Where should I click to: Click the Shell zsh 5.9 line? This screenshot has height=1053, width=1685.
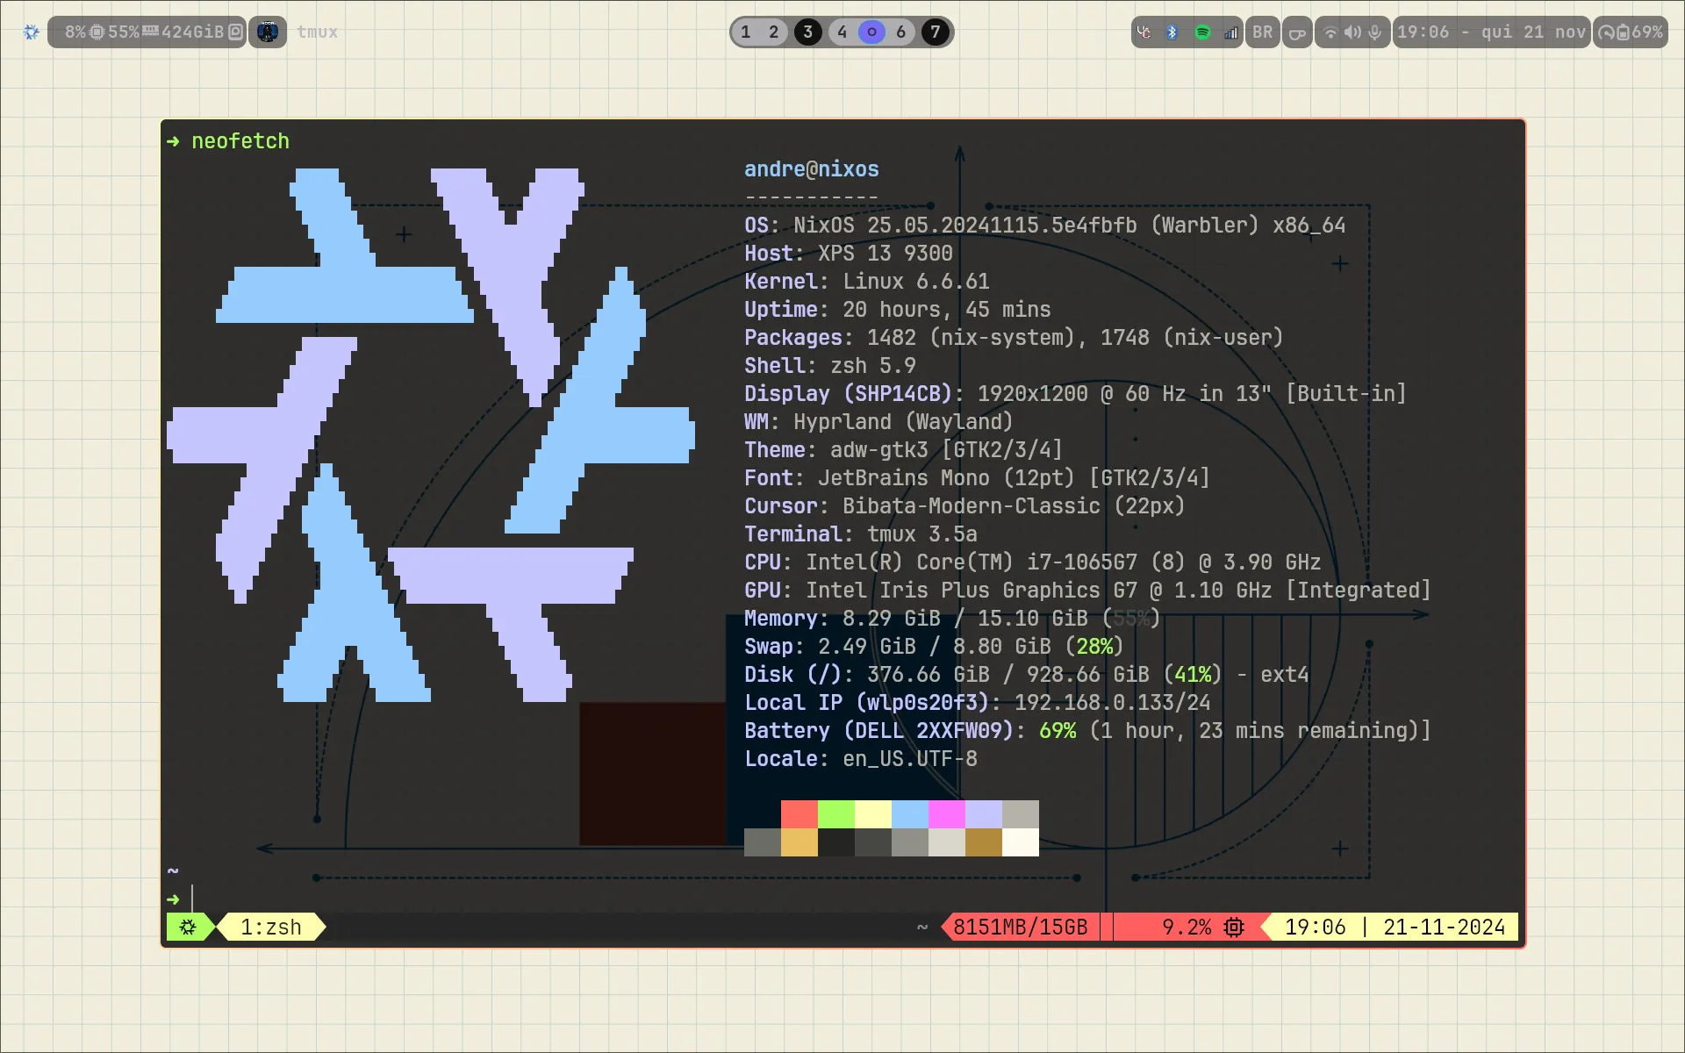[x=830, y=366]
